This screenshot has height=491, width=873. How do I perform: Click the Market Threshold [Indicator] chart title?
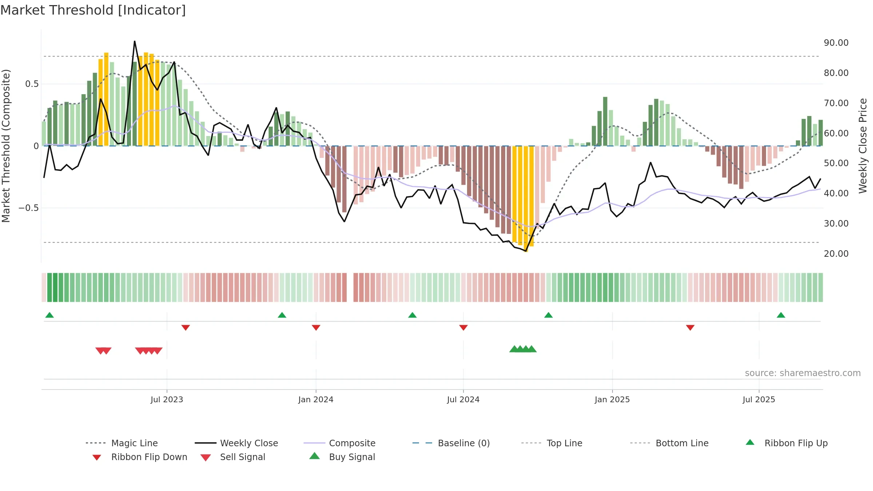click(x=93, y=10)
